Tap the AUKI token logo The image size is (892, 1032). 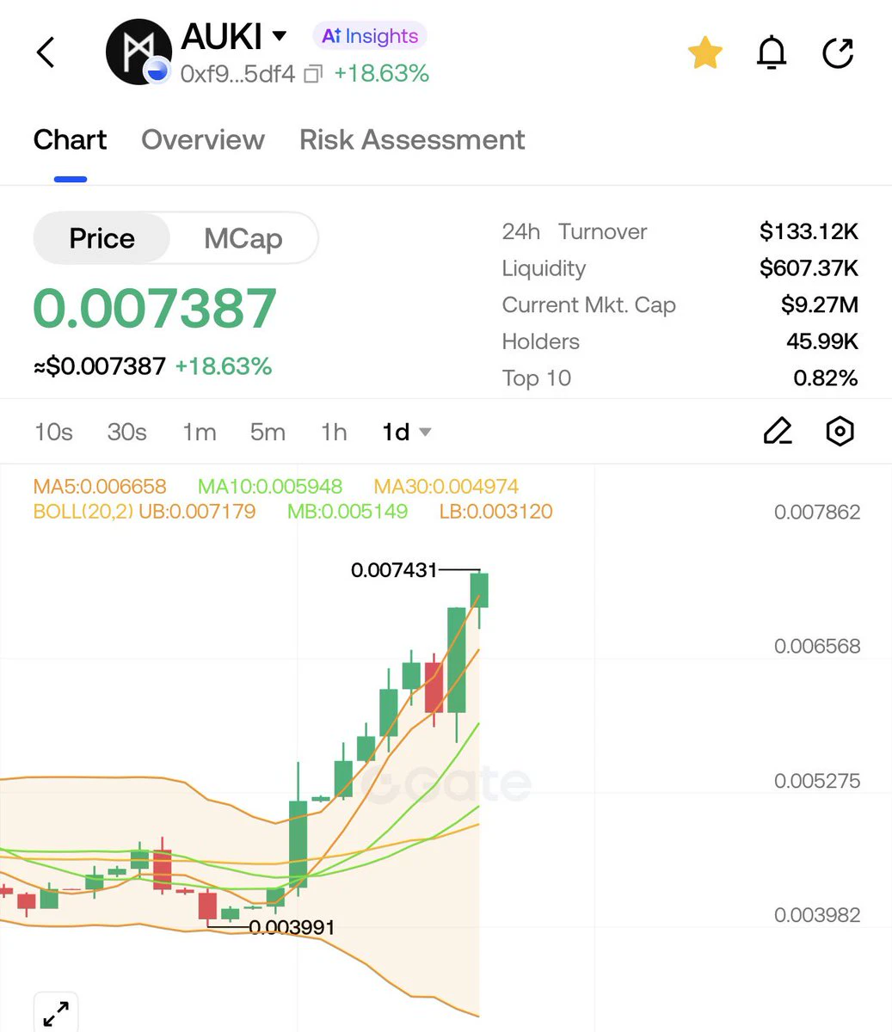click(138, 52)
